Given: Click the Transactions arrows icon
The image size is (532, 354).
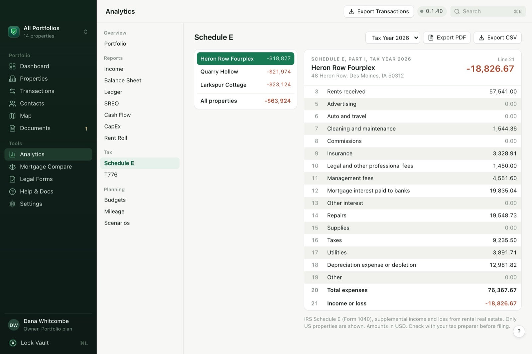Looking at the screenshot, I should [x=12, y=91].
